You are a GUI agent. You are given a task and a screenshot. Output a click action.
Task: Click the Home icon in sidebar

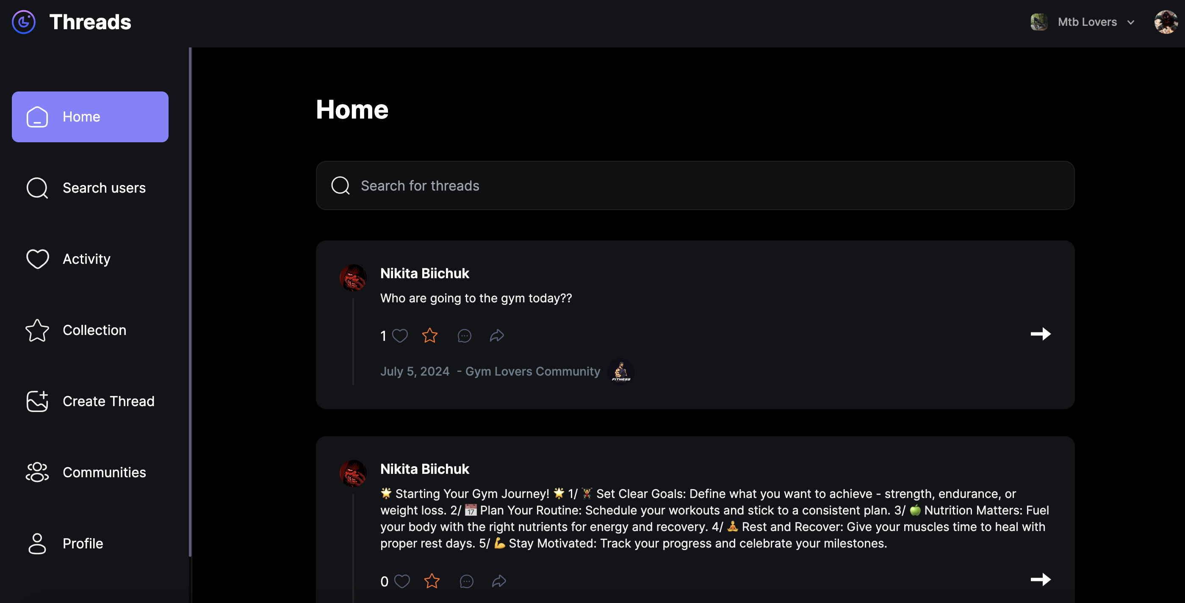(36, 116)
